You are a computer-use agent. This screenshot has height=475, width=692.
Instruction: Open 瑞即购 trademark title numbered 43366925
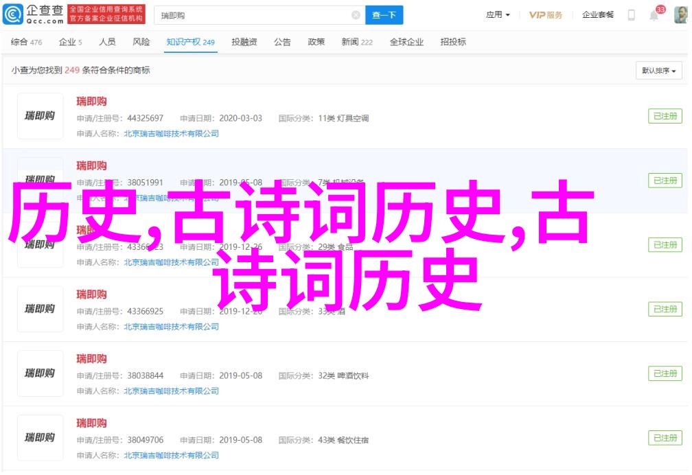point(91,294)
